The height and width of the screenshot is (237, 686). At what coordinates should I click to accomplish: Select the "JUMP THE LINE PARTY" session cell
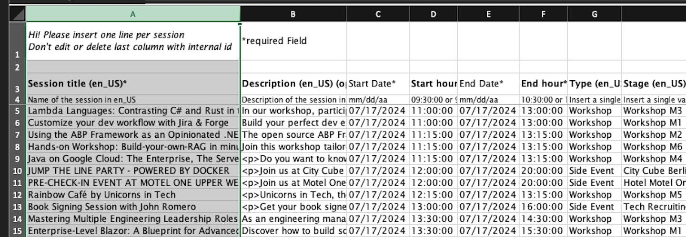point(133,171)
